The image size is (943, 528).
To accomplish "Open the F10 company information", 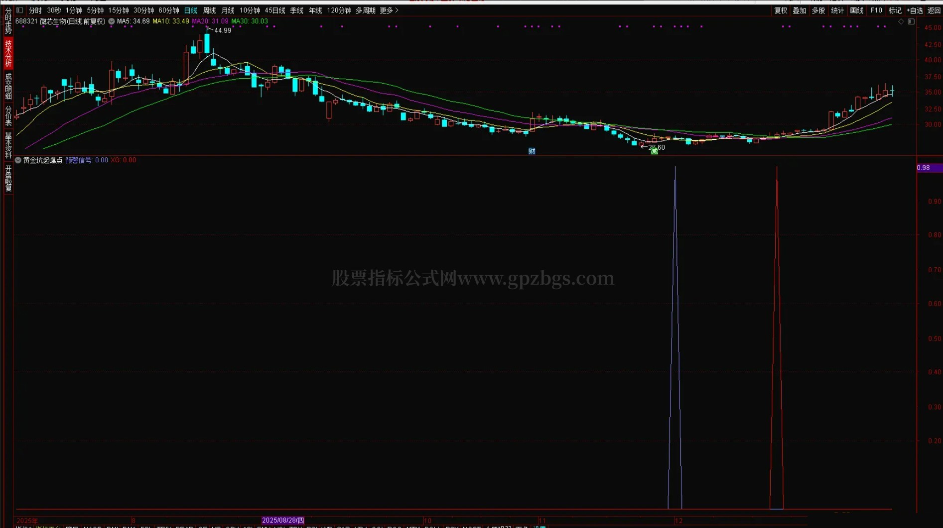I will (x=876, y=10).
